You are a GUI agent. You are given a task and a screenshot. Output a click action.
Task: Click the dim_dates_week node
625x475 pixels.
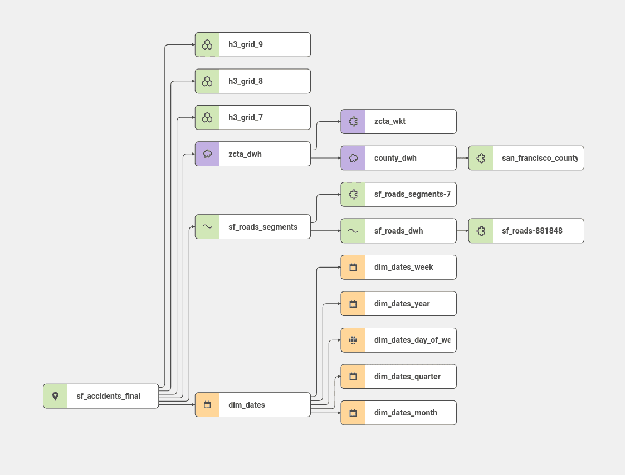pos(398,267)
